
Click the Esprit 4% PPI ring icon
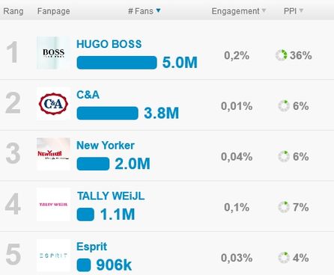(284, 258)
